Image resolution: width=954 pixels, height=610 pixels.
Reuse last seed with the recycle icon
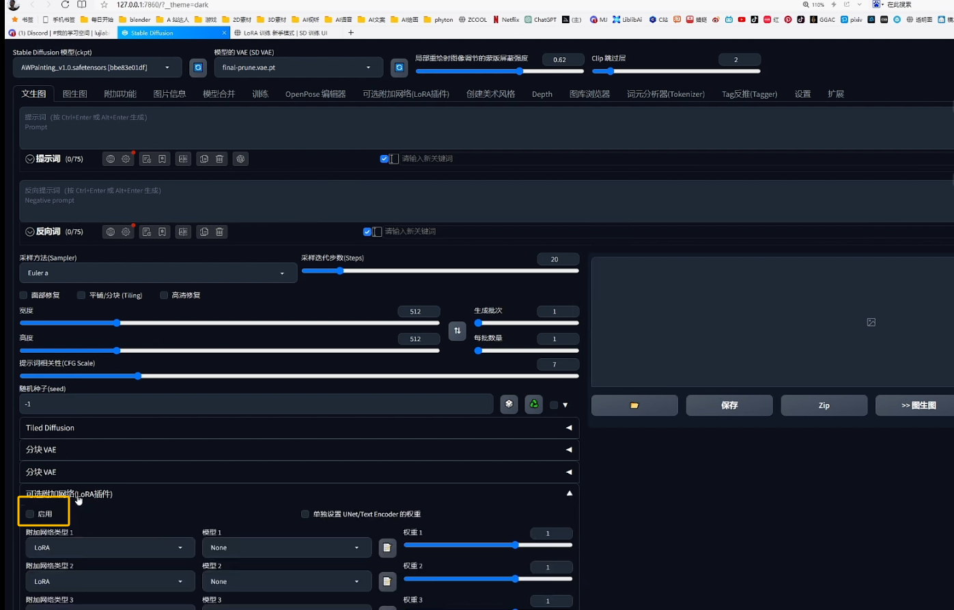coord(534,404)
